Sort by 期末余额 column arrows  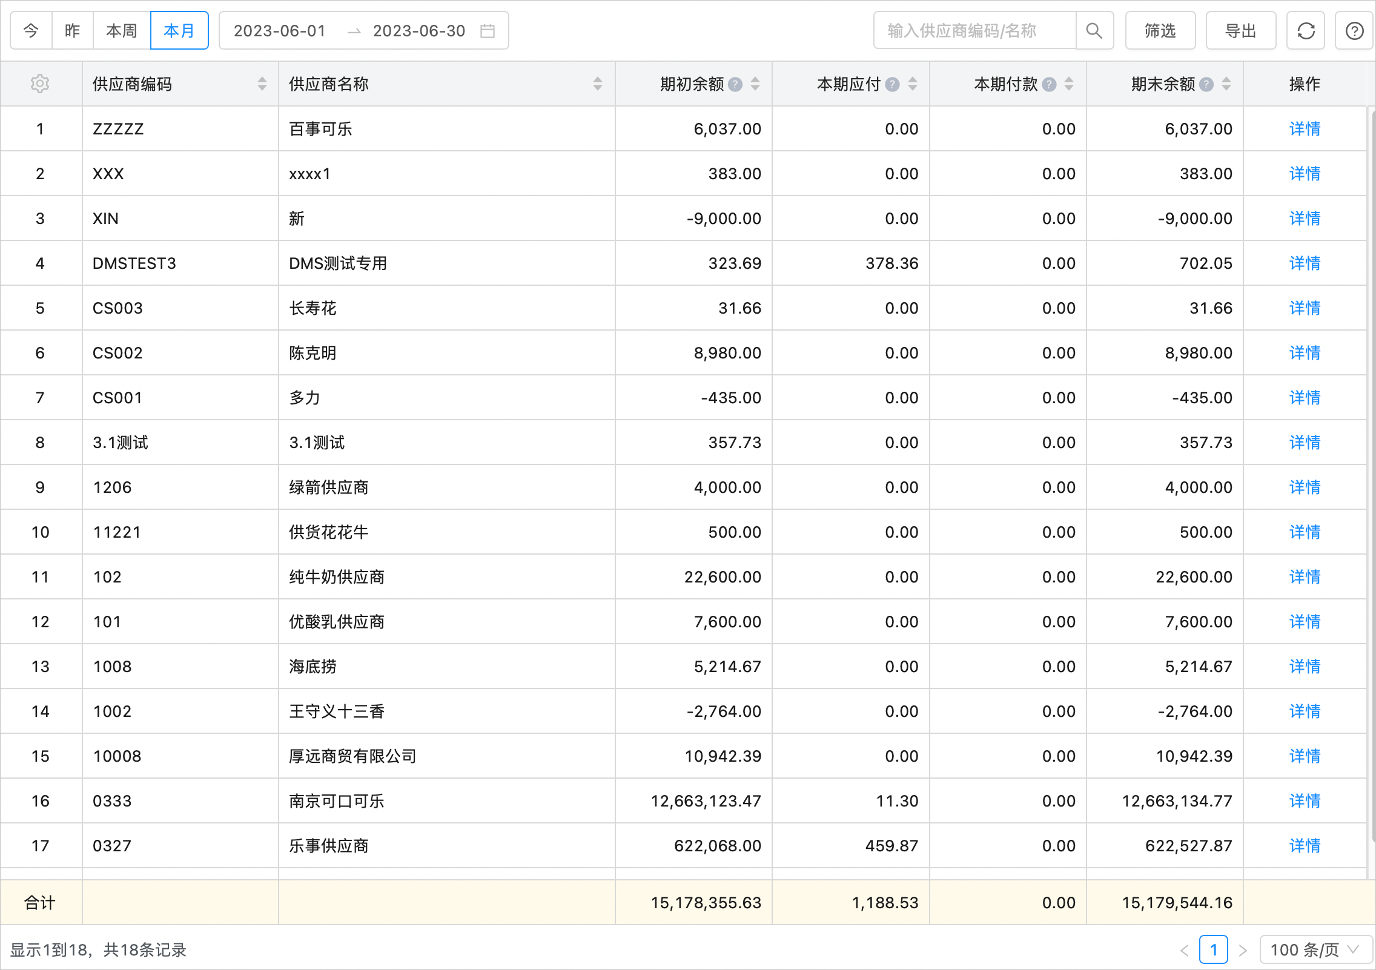pos(1226,84)
